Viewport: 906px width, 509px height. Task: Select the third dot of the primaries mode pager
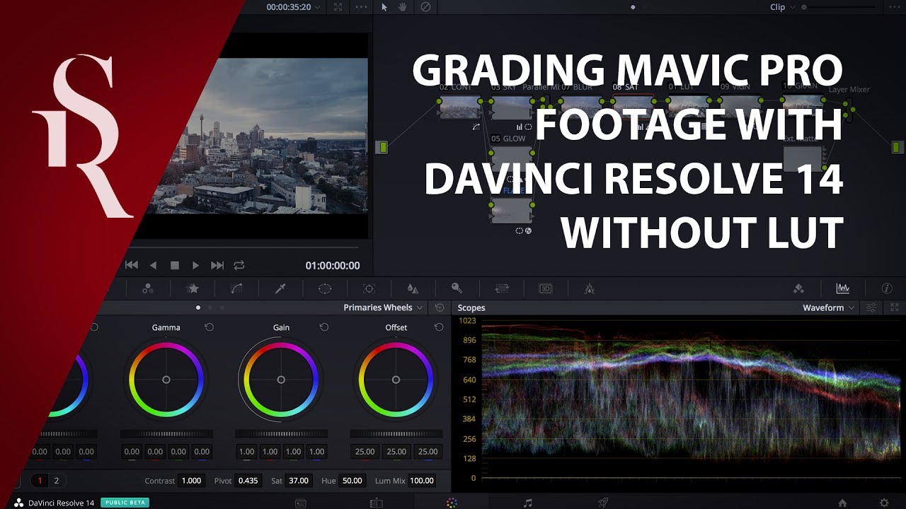(222, 308)
